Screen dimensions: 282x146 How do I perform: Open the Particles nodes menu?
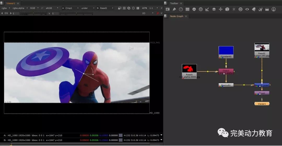pos(234,9)
